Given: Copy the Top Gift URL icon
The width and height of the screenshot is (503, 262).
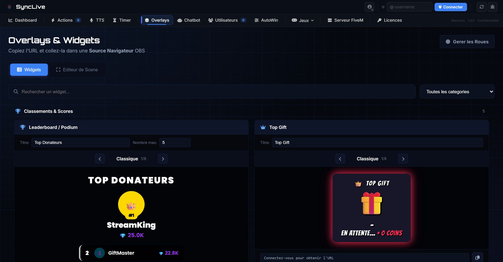Looking at the screenshot, I should point(477,258).
